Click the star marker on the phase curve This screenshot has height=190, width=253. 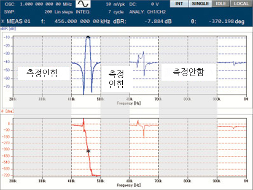pyautogui.click(x=88, y=151)
